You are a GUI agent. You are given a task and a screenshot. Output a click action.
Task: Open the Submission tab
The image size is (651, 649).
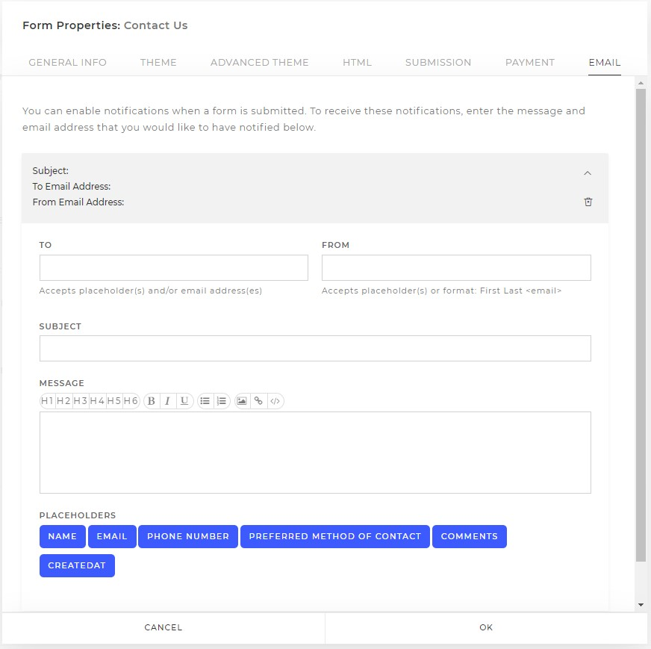pos(438,62)
